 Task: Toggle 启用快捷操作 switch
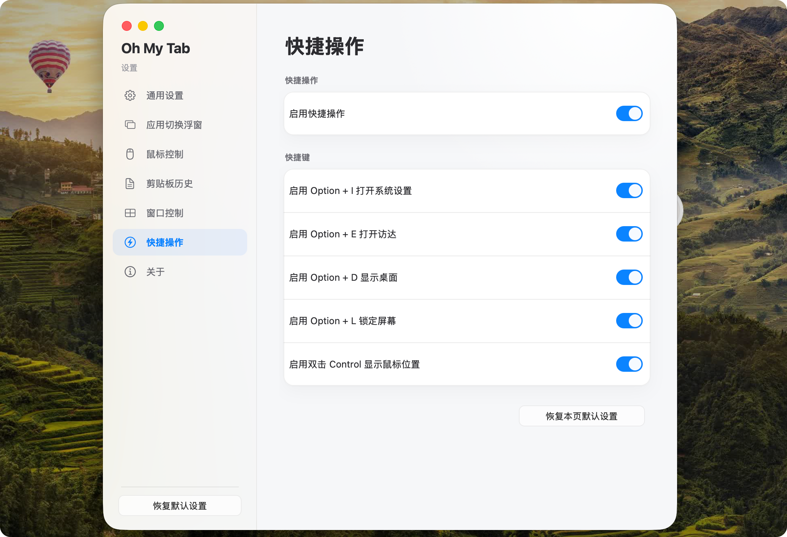tap(629, 113)
